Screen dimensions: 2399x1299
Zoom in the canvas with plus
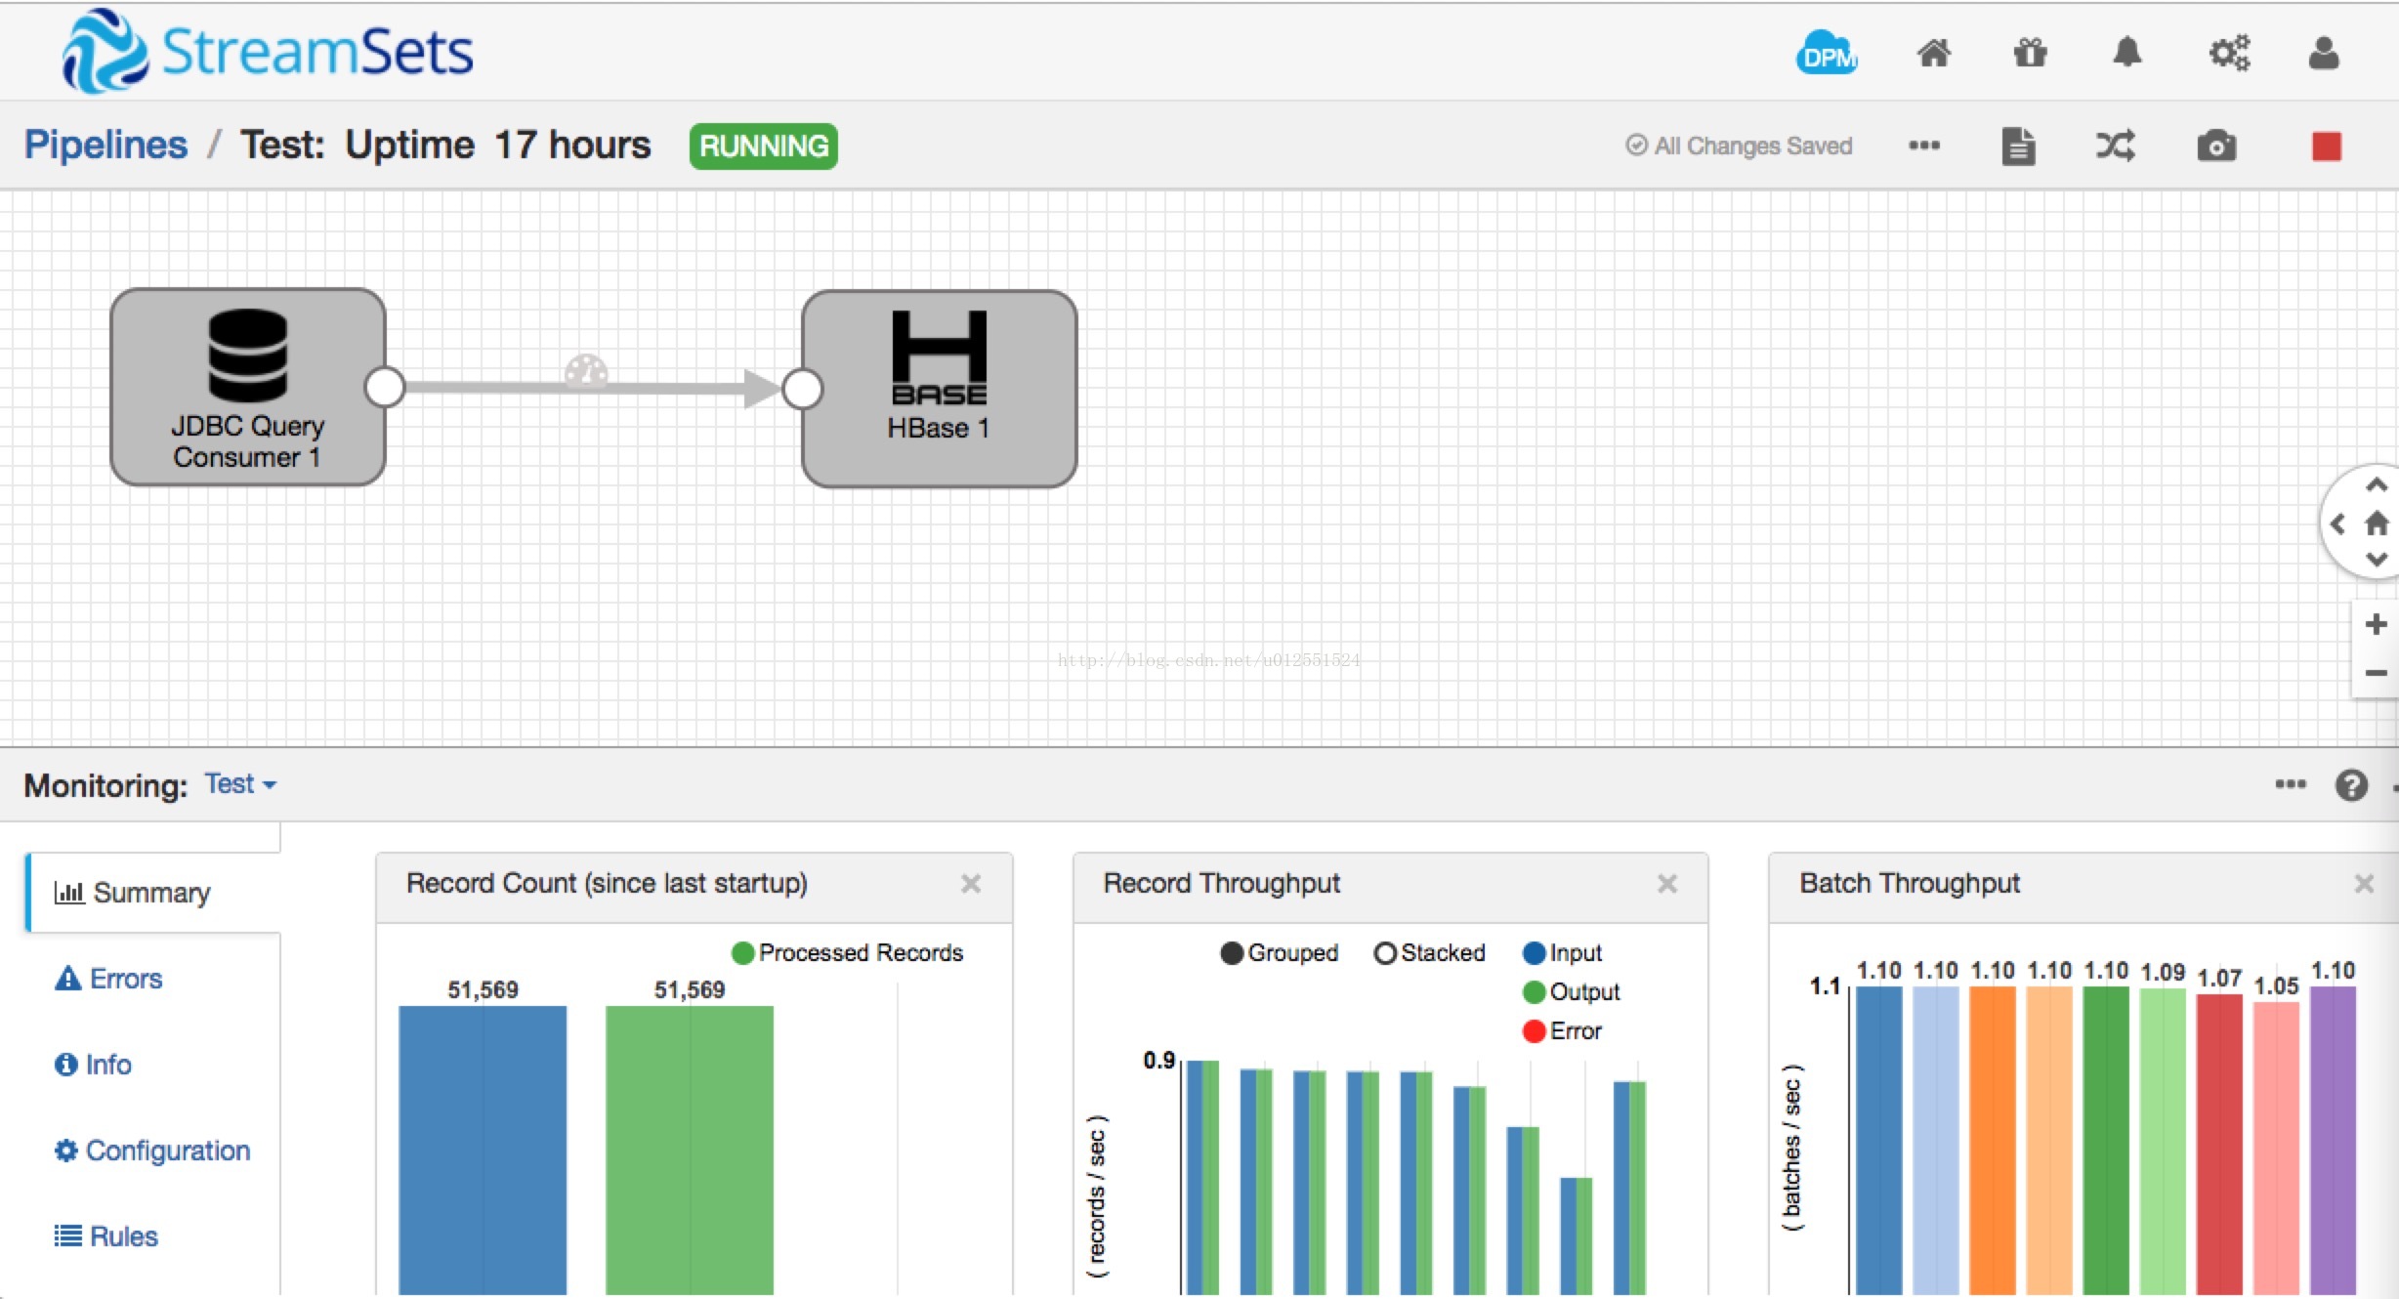(2376, 624)
